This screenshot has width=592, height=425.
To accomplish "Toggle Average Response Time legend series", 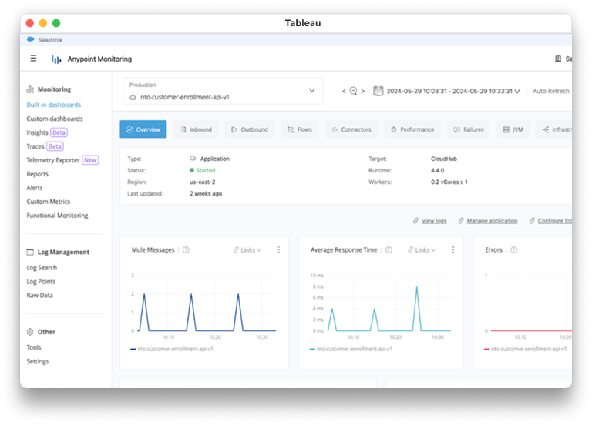I will 351,350.
